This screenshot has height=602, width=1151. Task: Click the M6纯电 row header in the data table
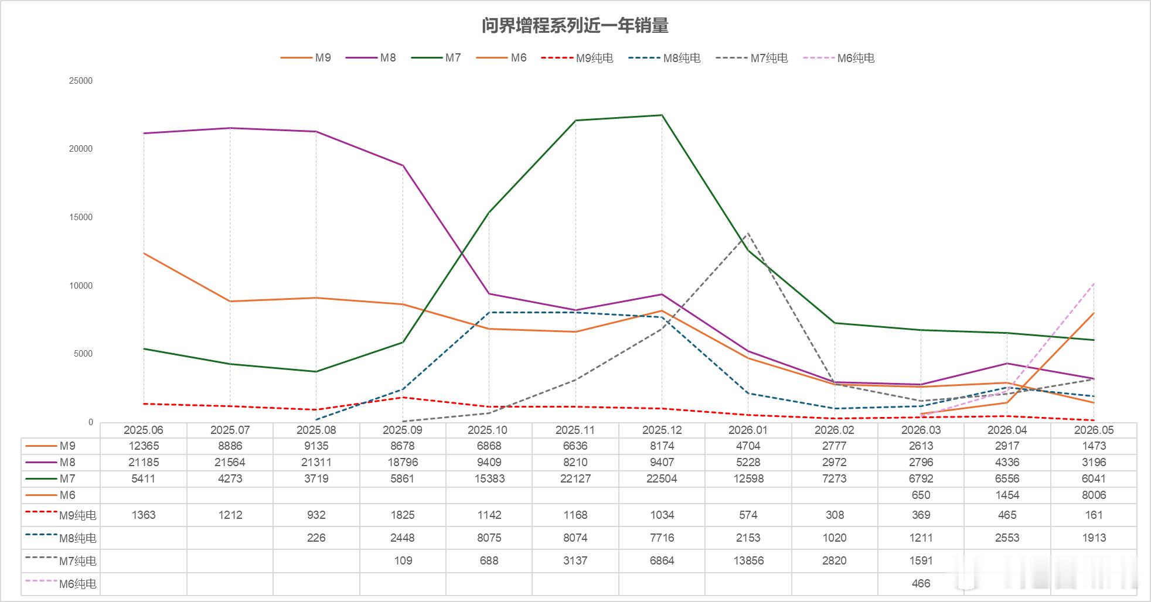pyautogui.click(x=61, y=583)
